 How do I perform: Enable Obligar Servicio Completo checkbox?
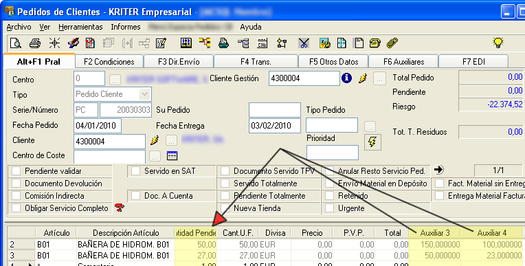[x=16, y=208]
